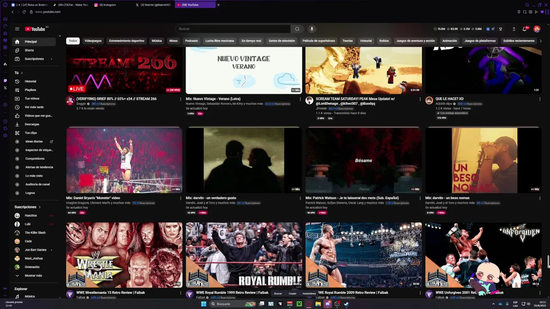
Task: Open options for SCREAM TEAM SATURDAY video
Action: 420,99
